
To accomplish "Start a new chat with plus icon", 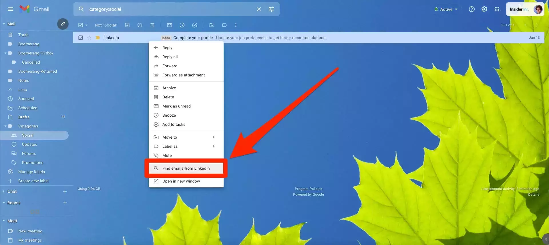I will click(65, 191).
